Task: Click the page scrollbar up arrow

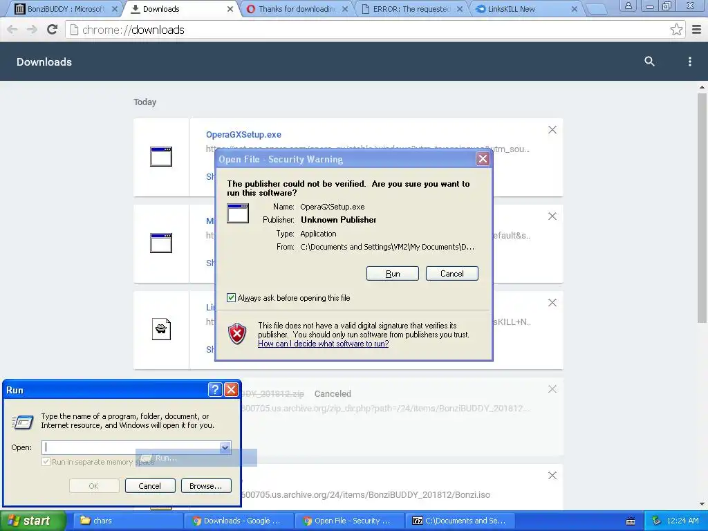Action: 702,87
